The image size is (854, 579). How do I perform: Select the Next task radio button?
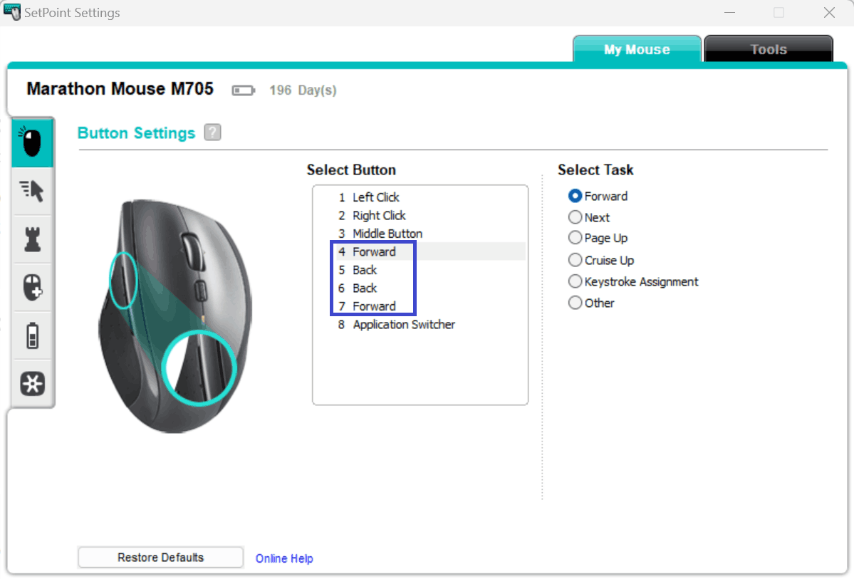[x=575, y=217]
